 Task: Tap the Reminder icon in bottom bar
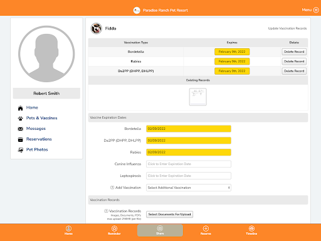tap(114, 228)
